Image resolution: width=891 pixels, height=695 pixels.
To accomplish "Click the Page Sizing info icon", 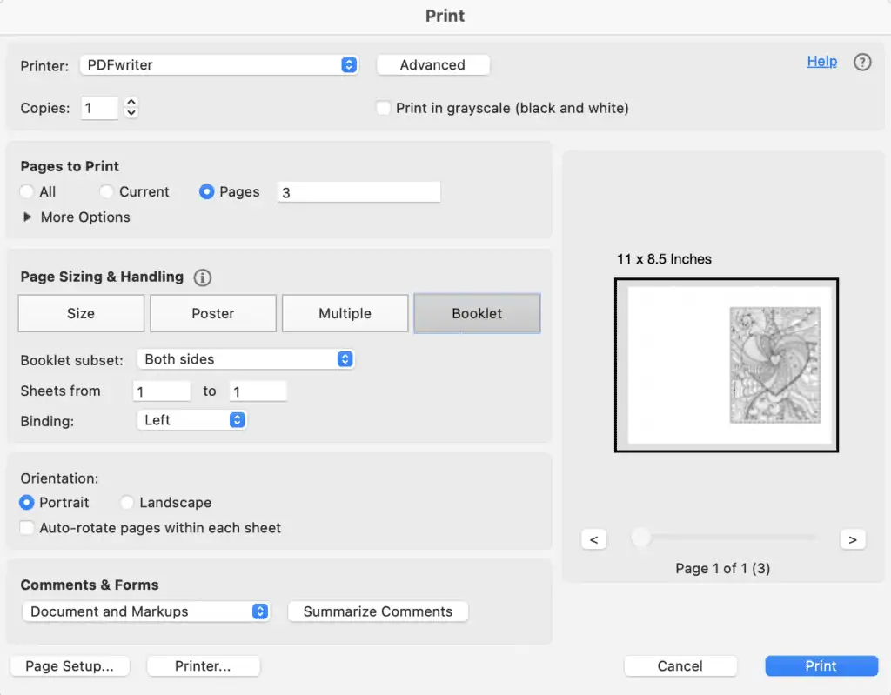I will (x=202, y=277).
